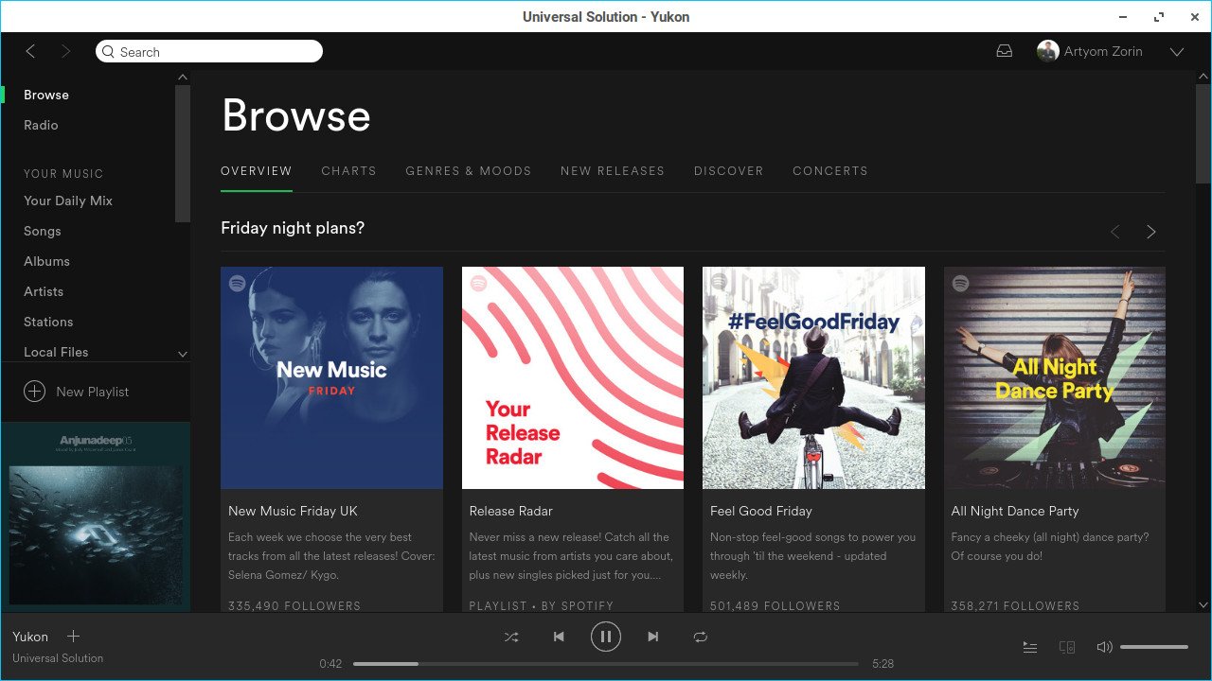
Task: Show next Friday night plans items
Action: point(1151,232)
